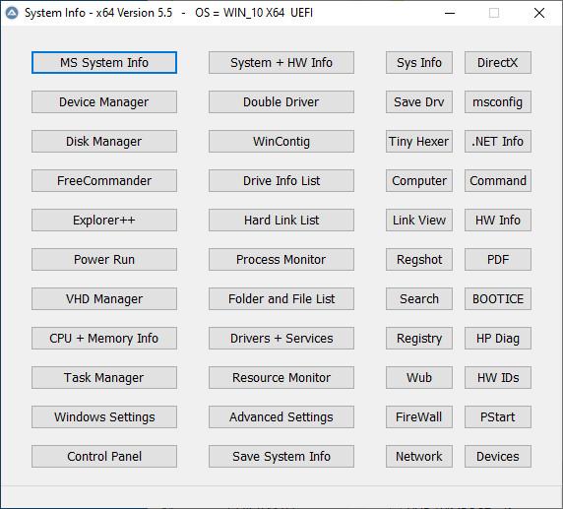Launch Process Monitor
Viewport: 563px width, 509px height.
[x=281, y=259]
